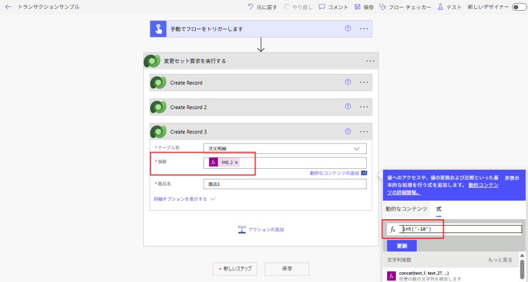528x282 pixels.
Task: Click the expression panel's vertical scrollbar
Action: coord(522,269)
